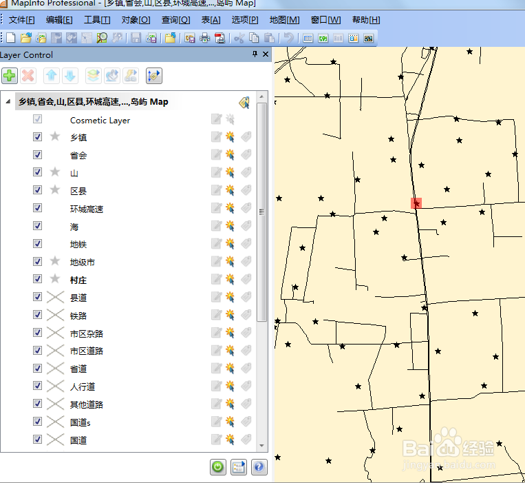
Task: Open the 编辑[E] menu
Action: [59, 20]
